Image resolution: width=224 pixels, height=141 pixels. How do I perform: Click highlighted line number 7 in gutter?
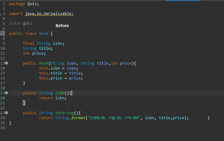point(4,33)
